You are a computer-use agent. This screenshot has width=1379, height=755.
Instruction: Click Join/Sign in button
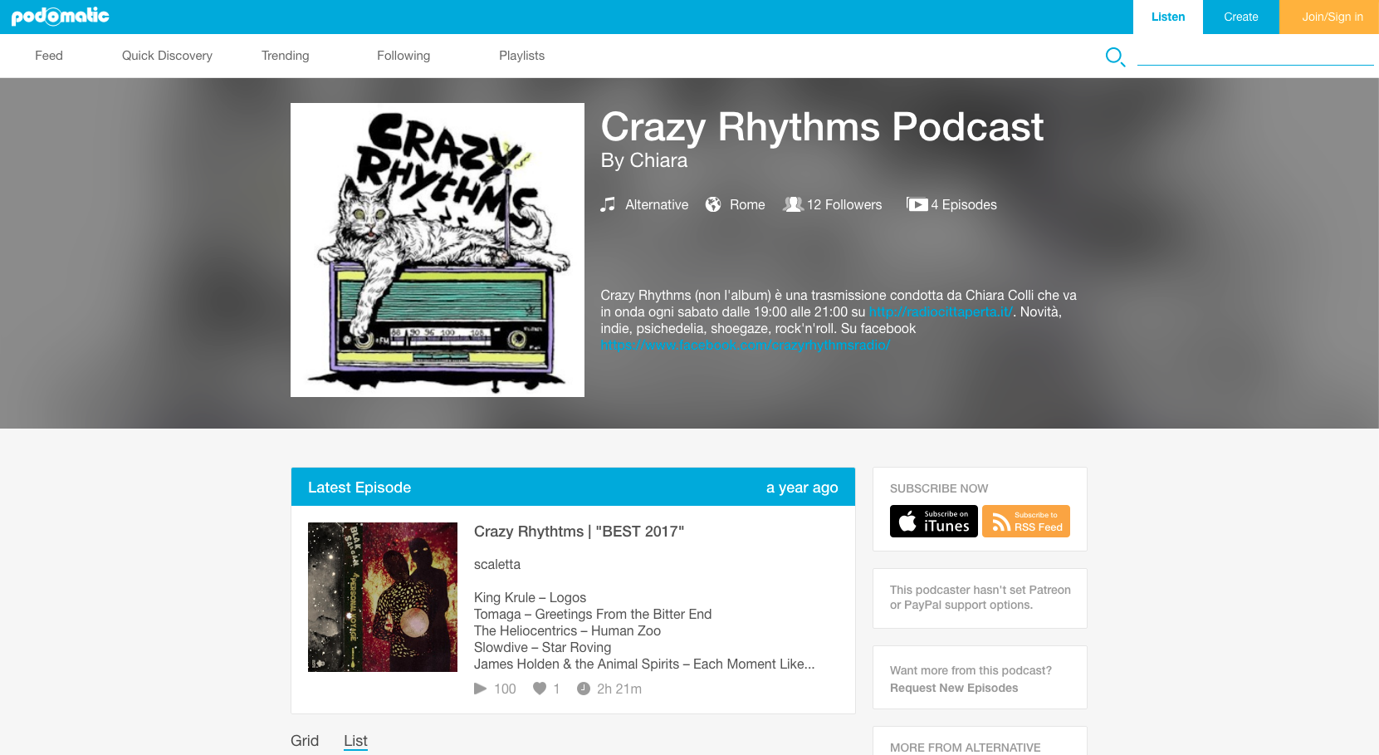pos(1333,17)
